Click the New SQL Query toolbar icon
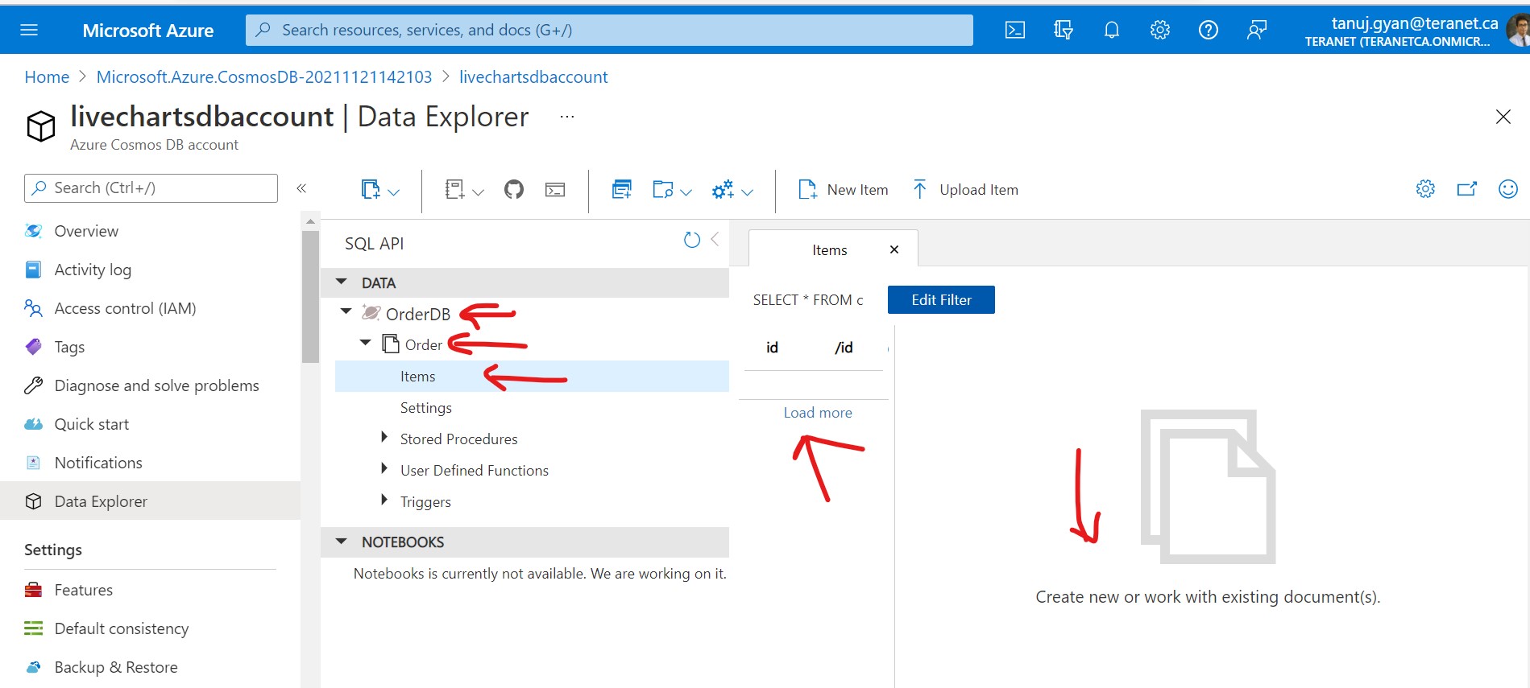Screen dimensions: 1530x688 click(x=622, y=190)
